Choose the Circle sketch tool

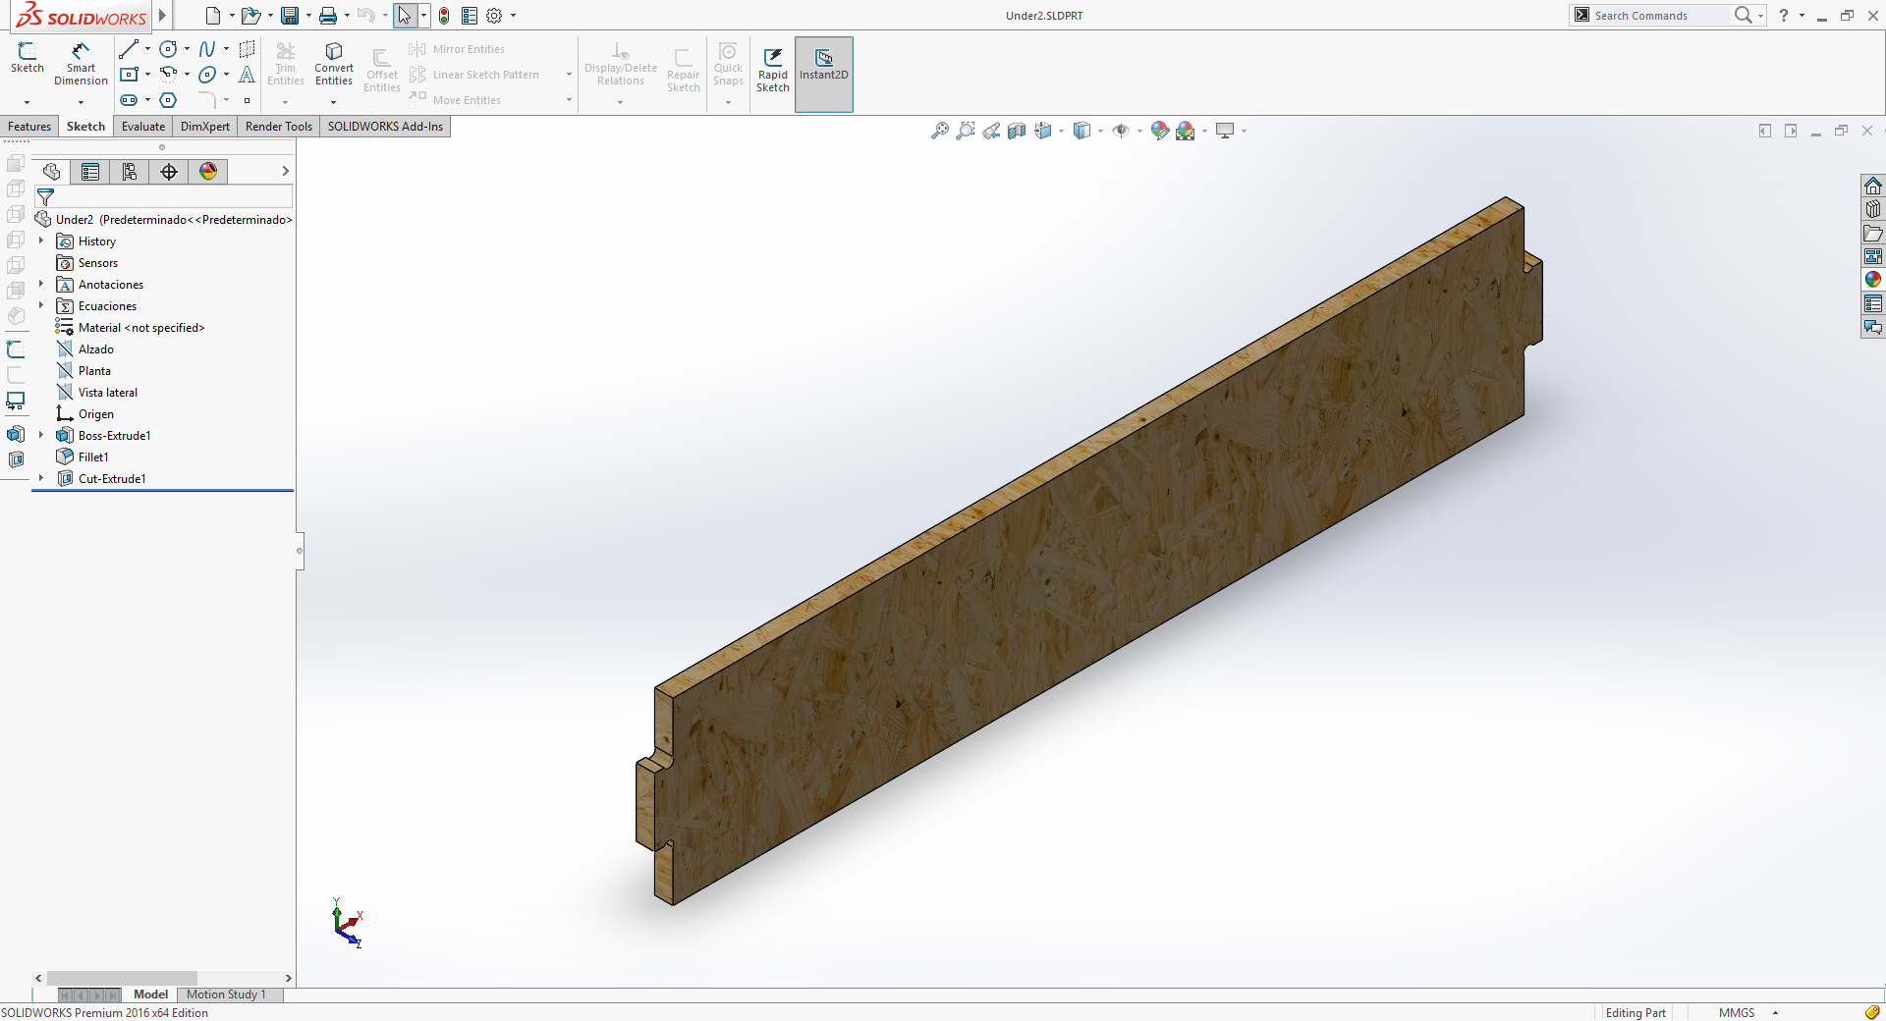[169, 49]
